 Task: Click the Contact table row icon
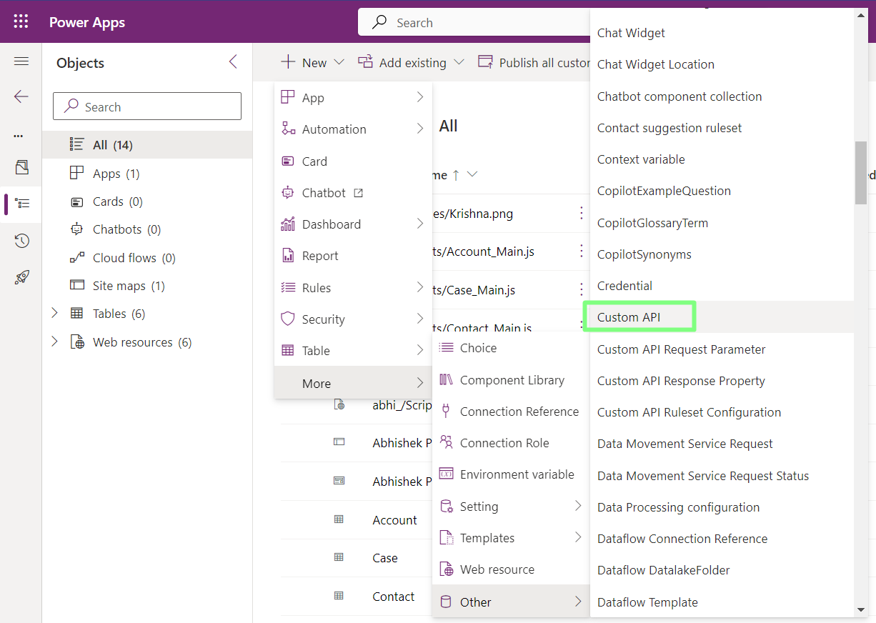pyautogui.click(x=339, y=596)
